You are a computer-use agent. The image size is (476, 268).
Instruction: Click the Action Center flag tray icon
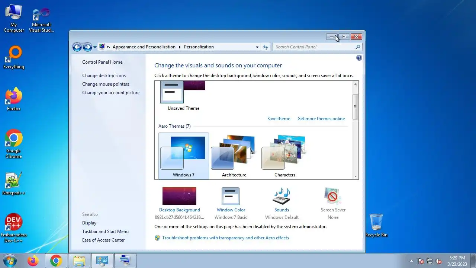[x=421, y=261]
